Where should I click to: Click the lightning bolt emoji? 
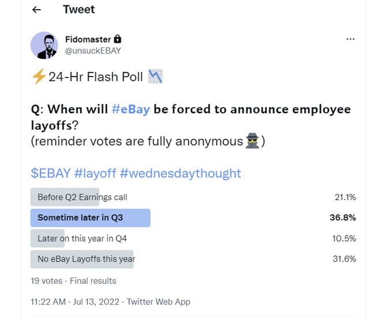tap(39, 77)
